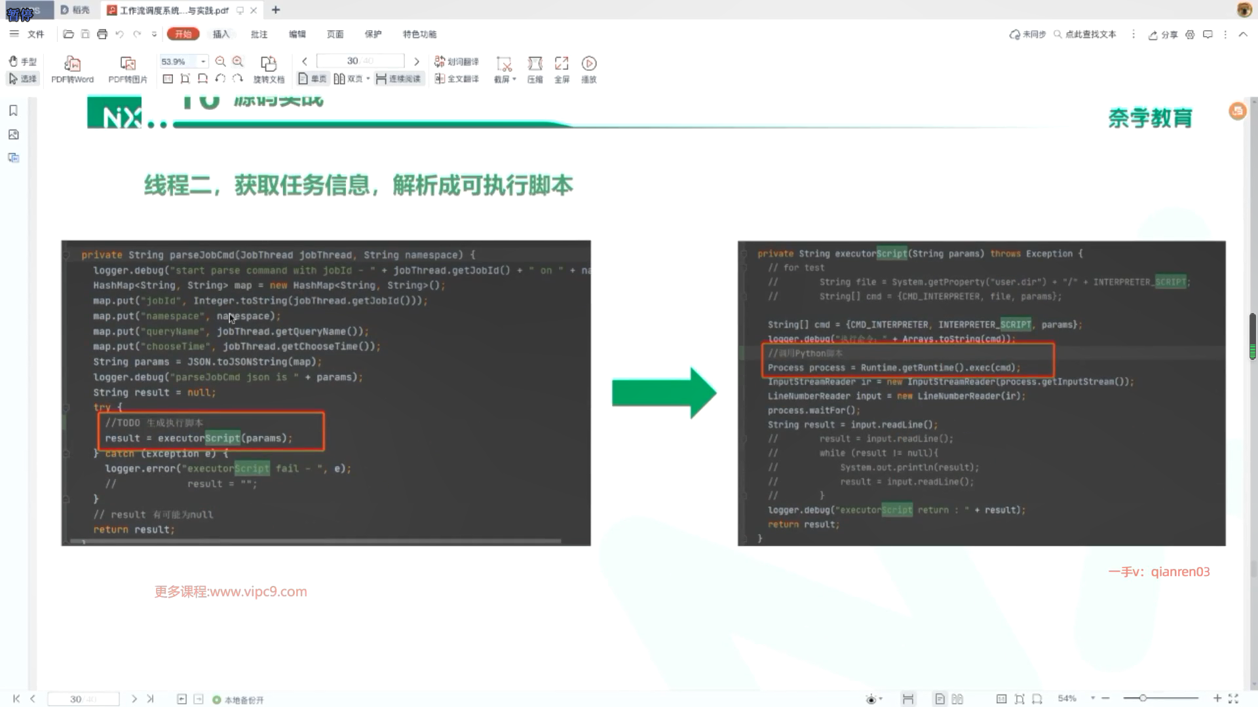
Task: Start slideshow with 播放 icon
Action: tap(589, 64)
